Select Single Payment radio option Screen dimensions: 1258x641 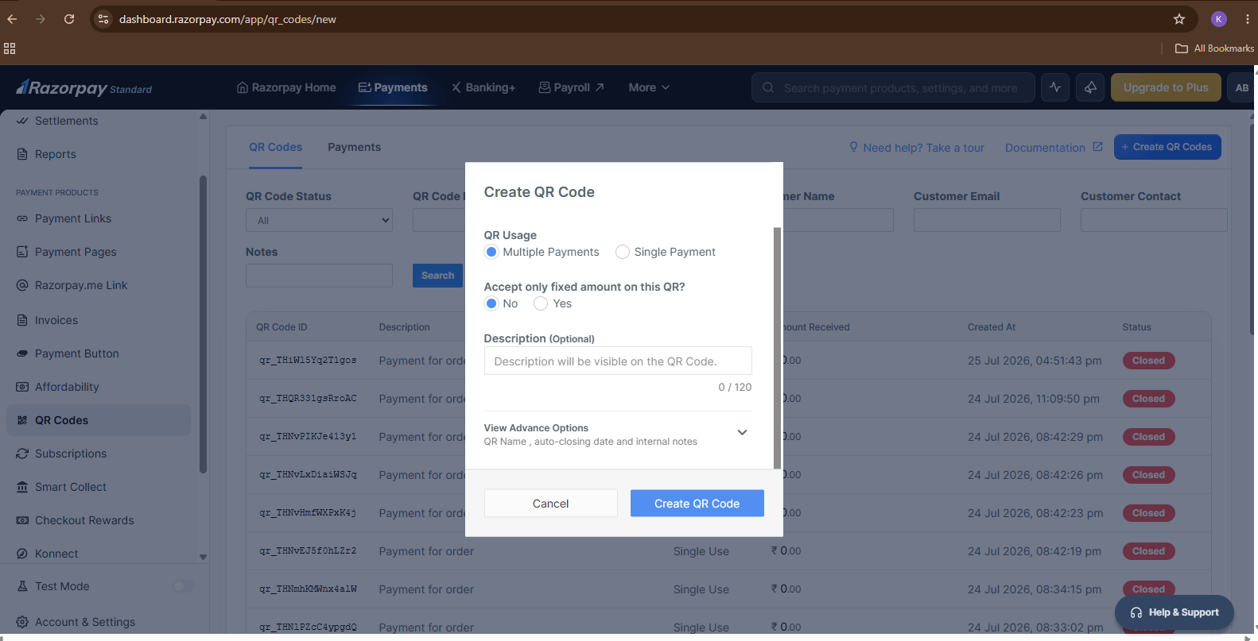623,252
